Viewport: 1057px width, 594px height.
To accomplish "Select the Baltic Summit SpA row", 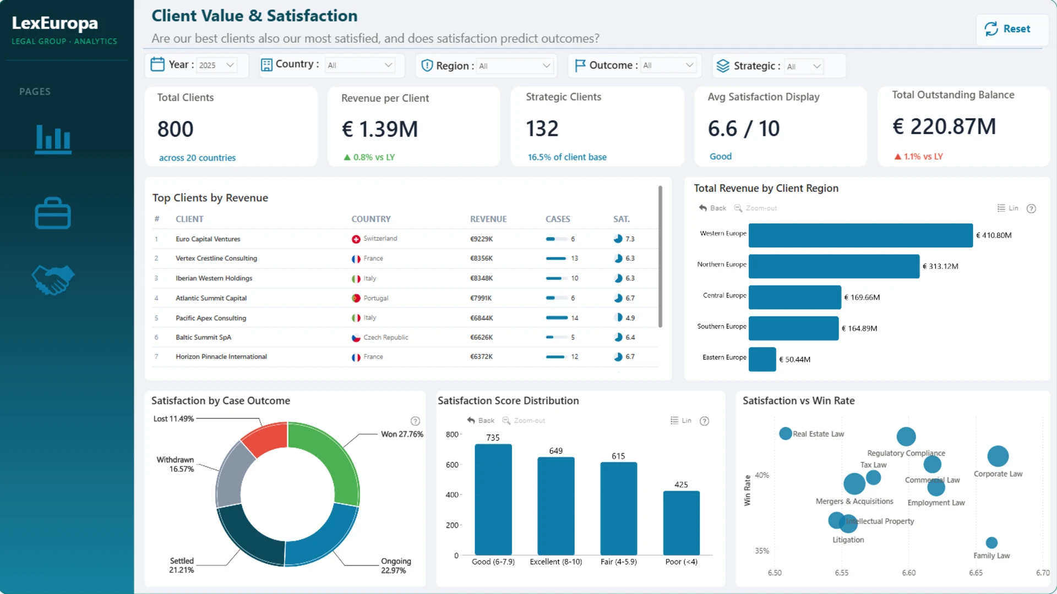I will pos(405,338).
